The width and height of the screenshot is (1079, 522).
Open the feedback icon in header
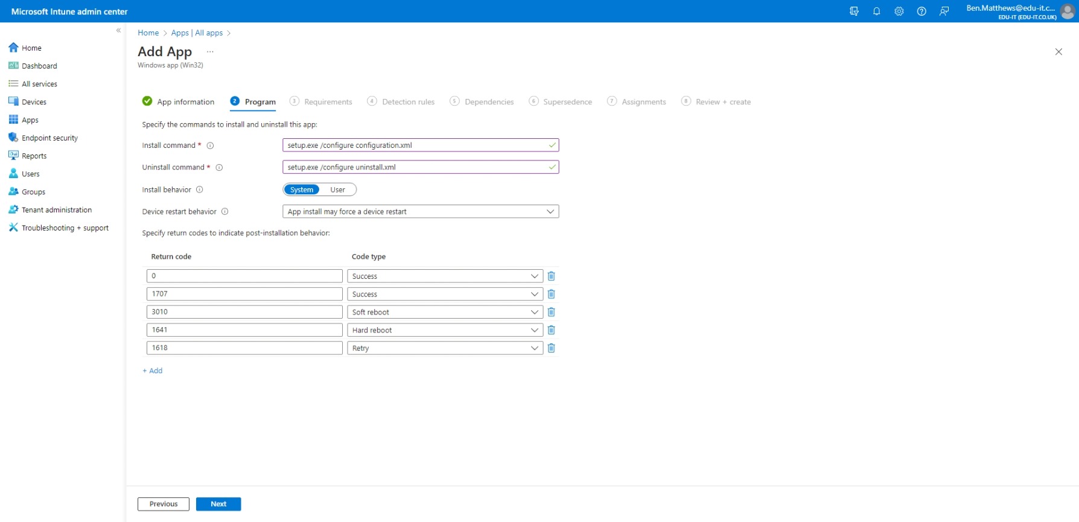944,11
